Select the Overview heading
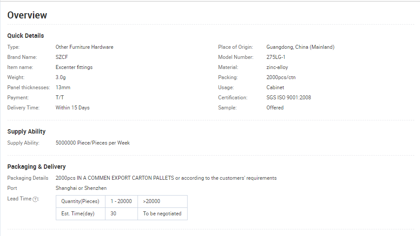The width and height of the screenshot is (420, 236). [27, 15]
